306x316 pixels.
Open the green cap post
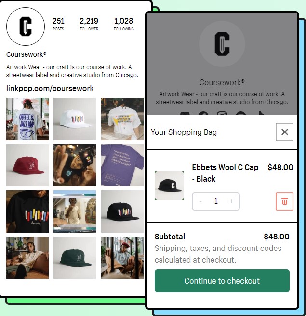tap(75, 258)
